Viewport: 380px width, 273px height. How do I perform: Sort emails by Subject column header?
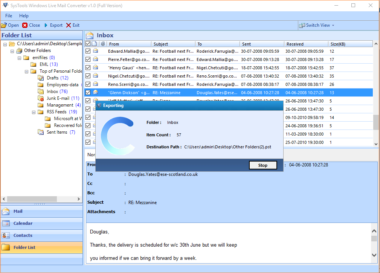click(174, 44)
